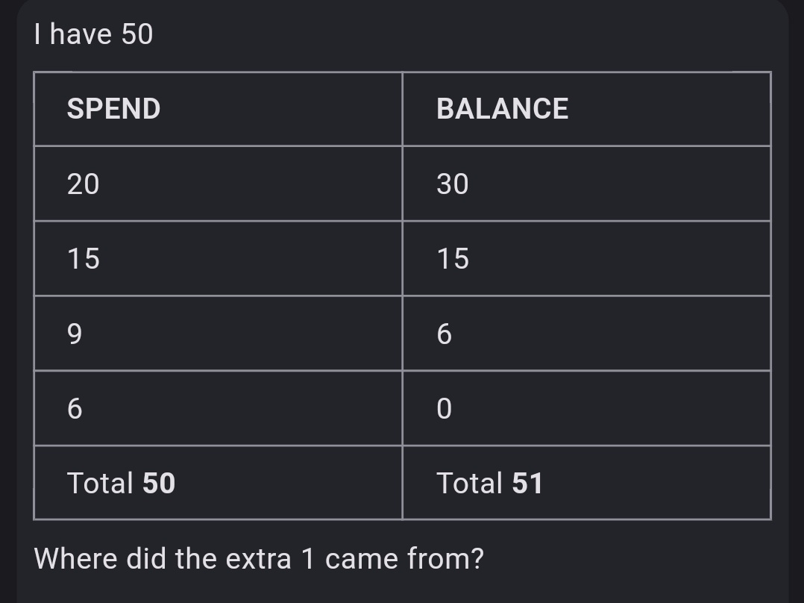804x603 pixels.
Task: Select the 15 value in BALANCE column
Action: [x=453, y=259]
